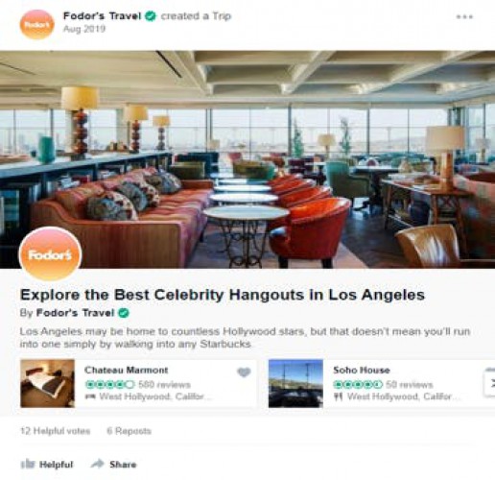Image resolution: width=495 pixels, height=480 pixels.
Task: Click the verified badge beside the header Fodor's Travel name
Action: 151,16
